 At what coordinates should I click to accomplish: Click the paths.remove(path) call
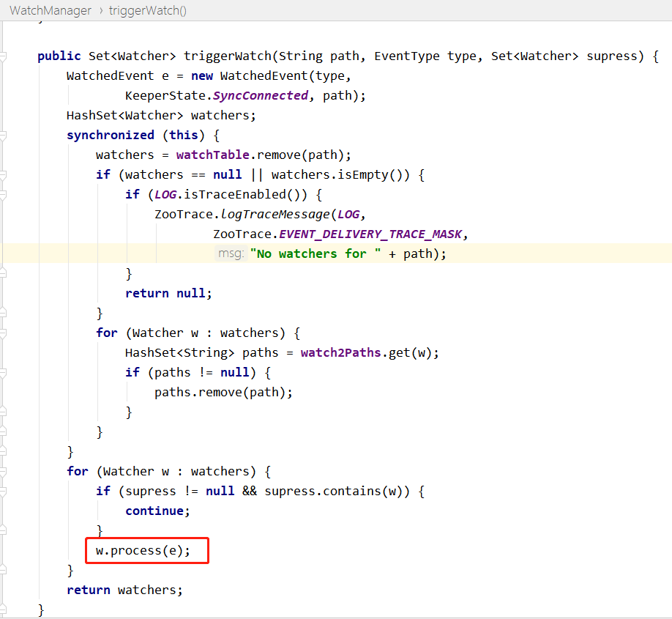pos(223,392)
